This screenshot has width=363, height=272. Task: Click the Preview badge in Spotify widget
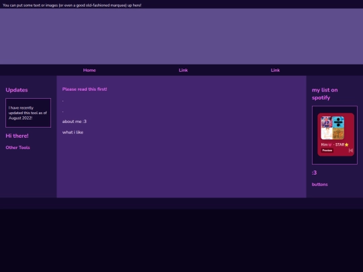[x=327, y=150]
